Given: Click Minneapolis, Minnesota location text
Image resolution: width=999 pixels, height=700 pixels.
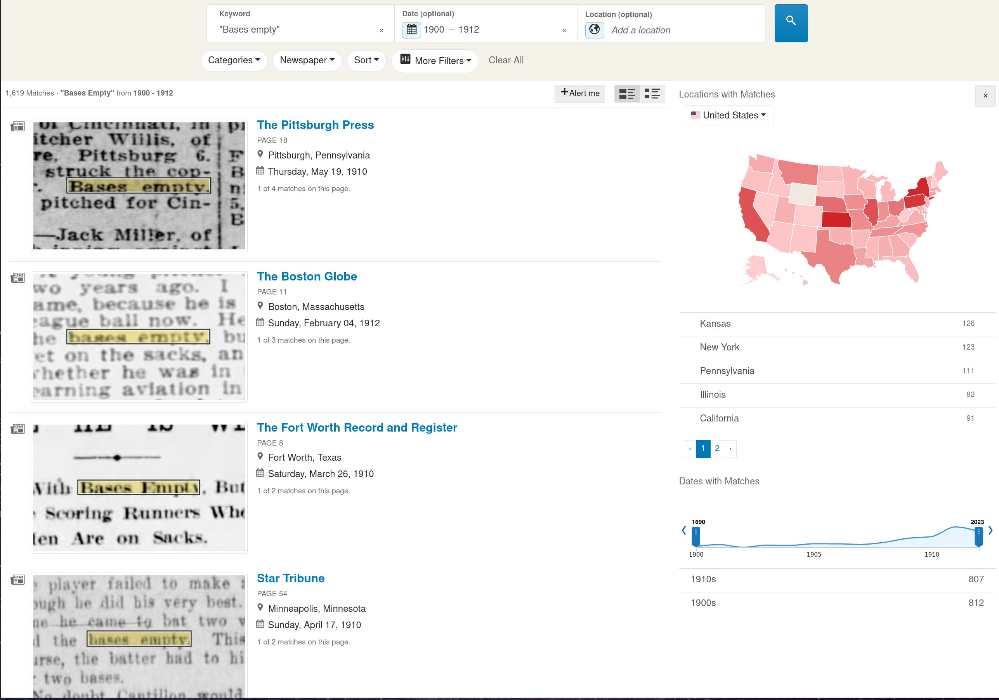Looking at the screenshot, I should pyautogui.click(x=317, y=609).
